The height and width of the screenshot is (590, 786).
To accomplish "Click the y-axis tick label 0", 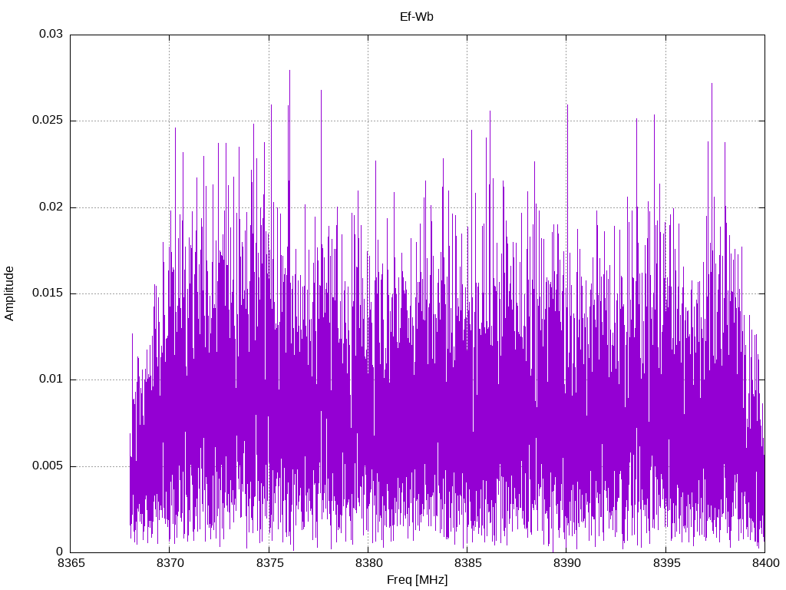I will coord(60,552).
